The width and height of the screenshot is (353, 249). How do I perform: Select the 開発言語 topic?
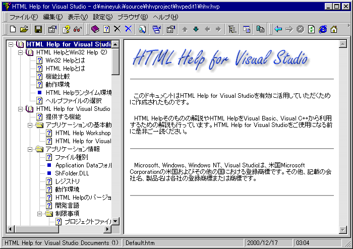[x=67, y=206]
